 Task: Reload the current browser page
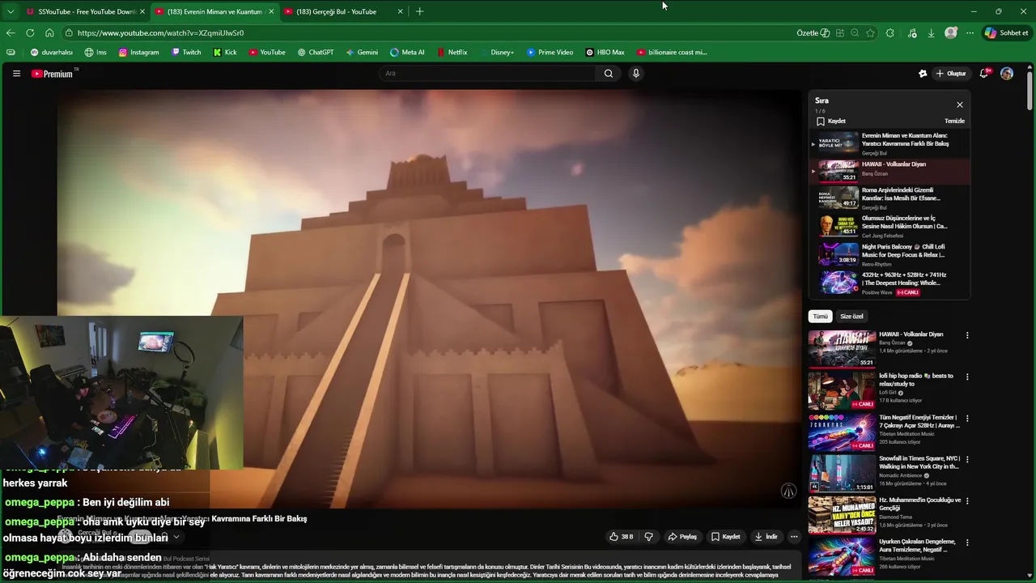pyautogui.click(x=30, y=33)
